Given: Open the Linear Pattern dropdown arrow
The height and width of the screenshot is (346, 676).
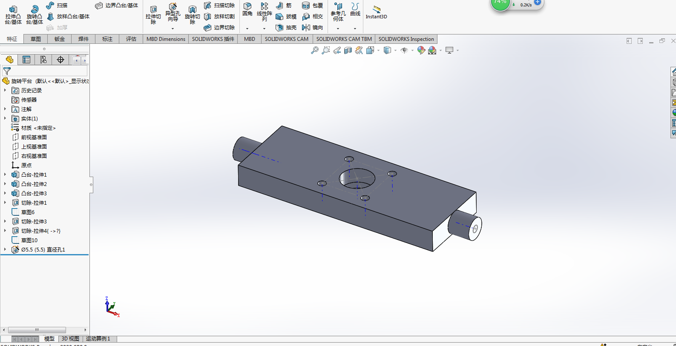Looking at the screenshot, I should tap(264, 29).
